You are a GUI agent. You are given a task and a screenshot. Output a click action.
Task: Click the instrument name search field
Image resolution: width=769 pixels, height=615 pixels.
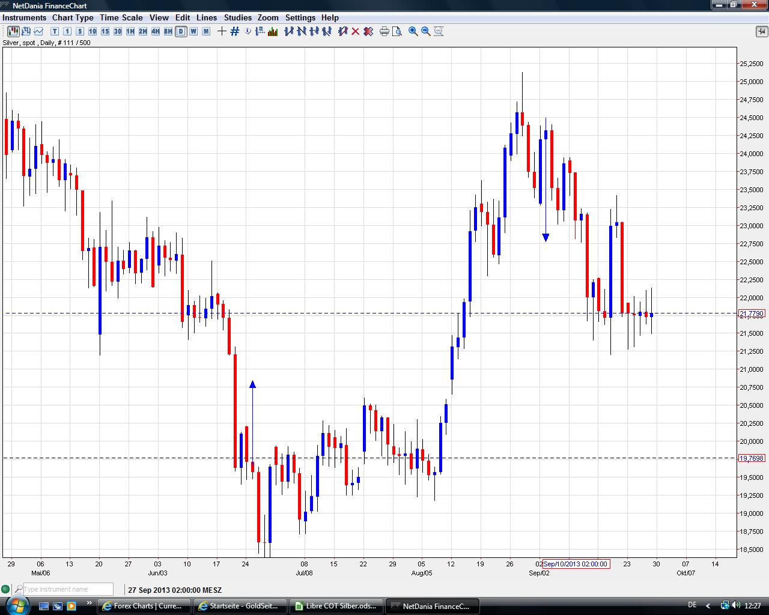(x=68, y=589)
